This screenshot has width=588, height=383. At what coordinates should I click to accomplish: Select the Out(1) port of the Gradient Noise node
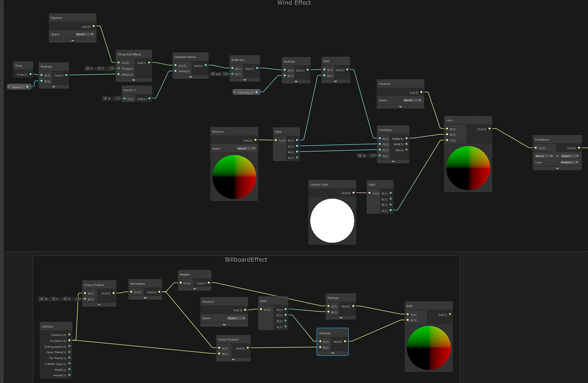[x=206, y=65]
